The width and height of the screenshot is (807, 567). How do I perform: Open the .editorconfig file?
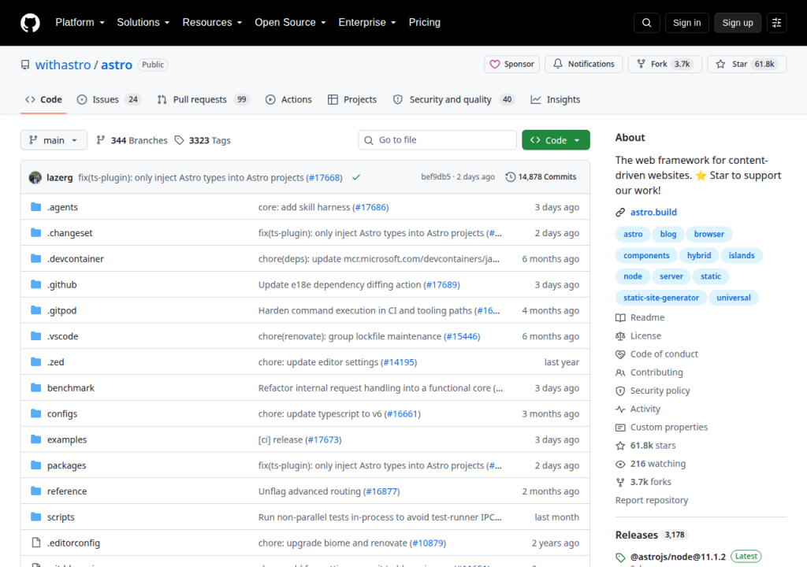coord(73,543)
